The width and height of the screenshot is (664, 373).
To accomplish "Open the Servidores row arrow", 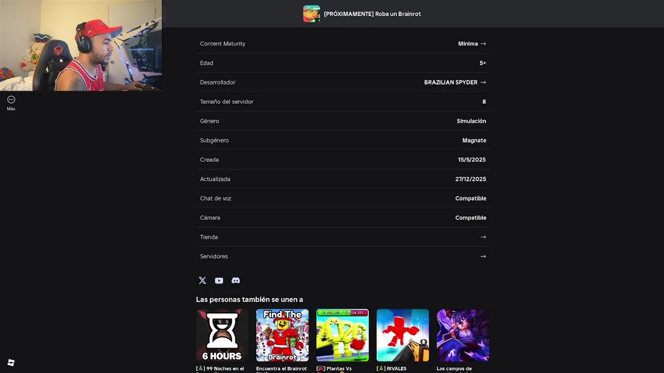I will click(483, 256).
